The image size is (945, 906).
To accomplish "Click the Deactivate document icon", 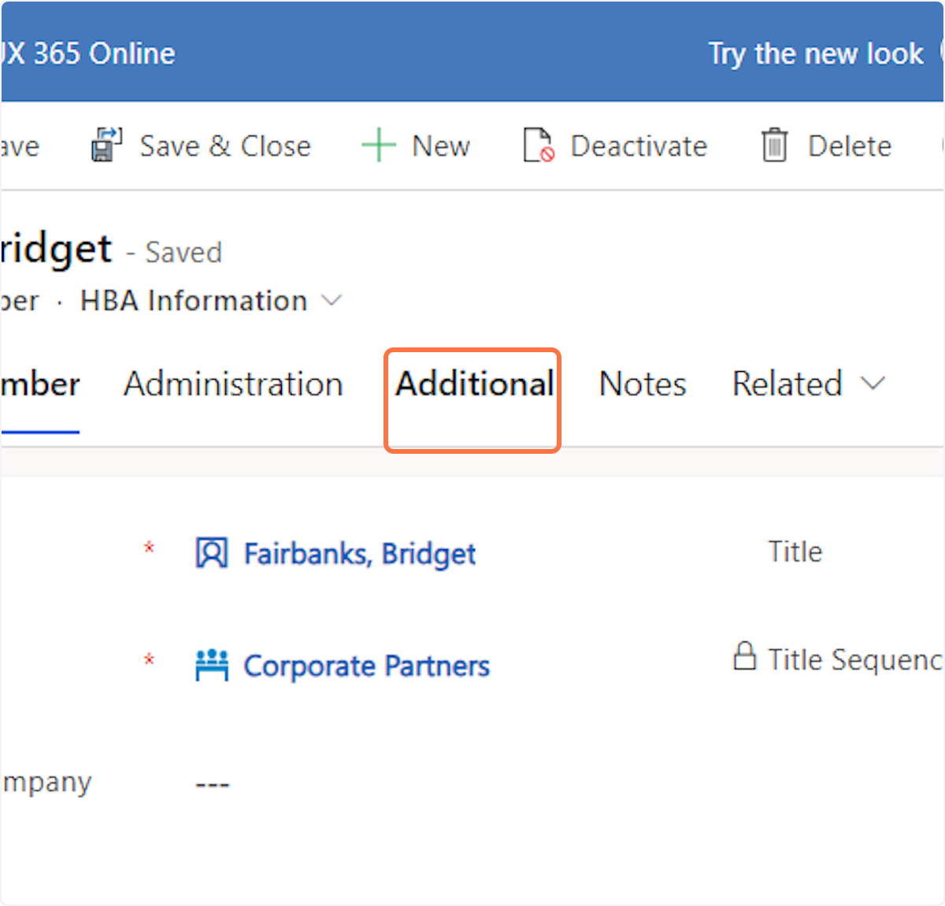I will click(539, 146).
